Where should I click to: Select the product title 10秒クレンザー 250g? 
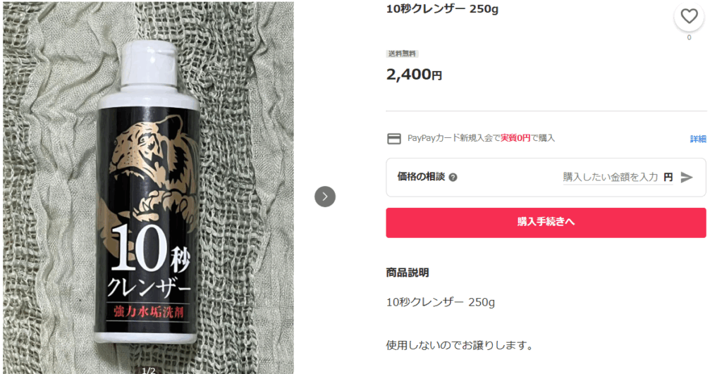click(442, 8)
